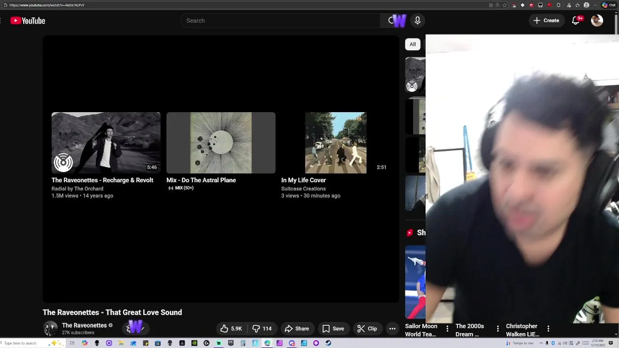
Task: Click the YouTube search box
Action: tap(280, 21)
